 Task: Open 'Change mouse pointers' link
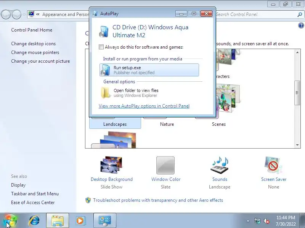pos(35,52)
